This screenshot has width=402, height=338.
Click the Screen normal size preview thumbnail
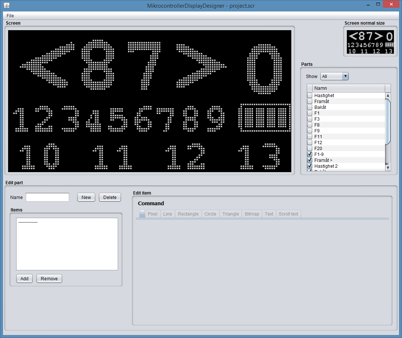click(370, 42)
